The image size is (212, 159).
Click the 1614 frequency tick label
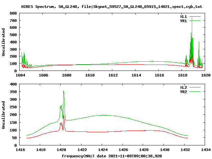[136, 75]
